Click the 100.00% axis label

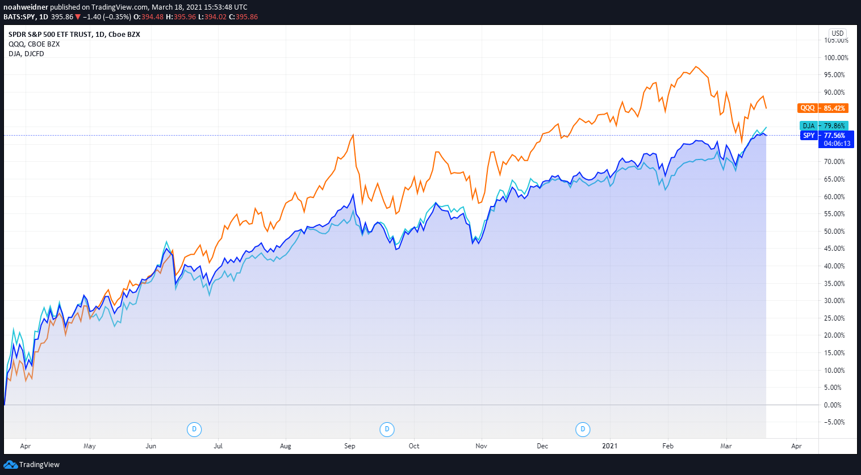coord(836,58)
